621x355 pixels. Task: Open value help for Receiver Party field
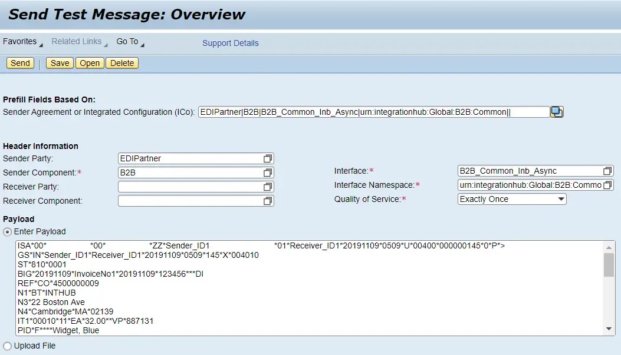[x=268, y=185]
